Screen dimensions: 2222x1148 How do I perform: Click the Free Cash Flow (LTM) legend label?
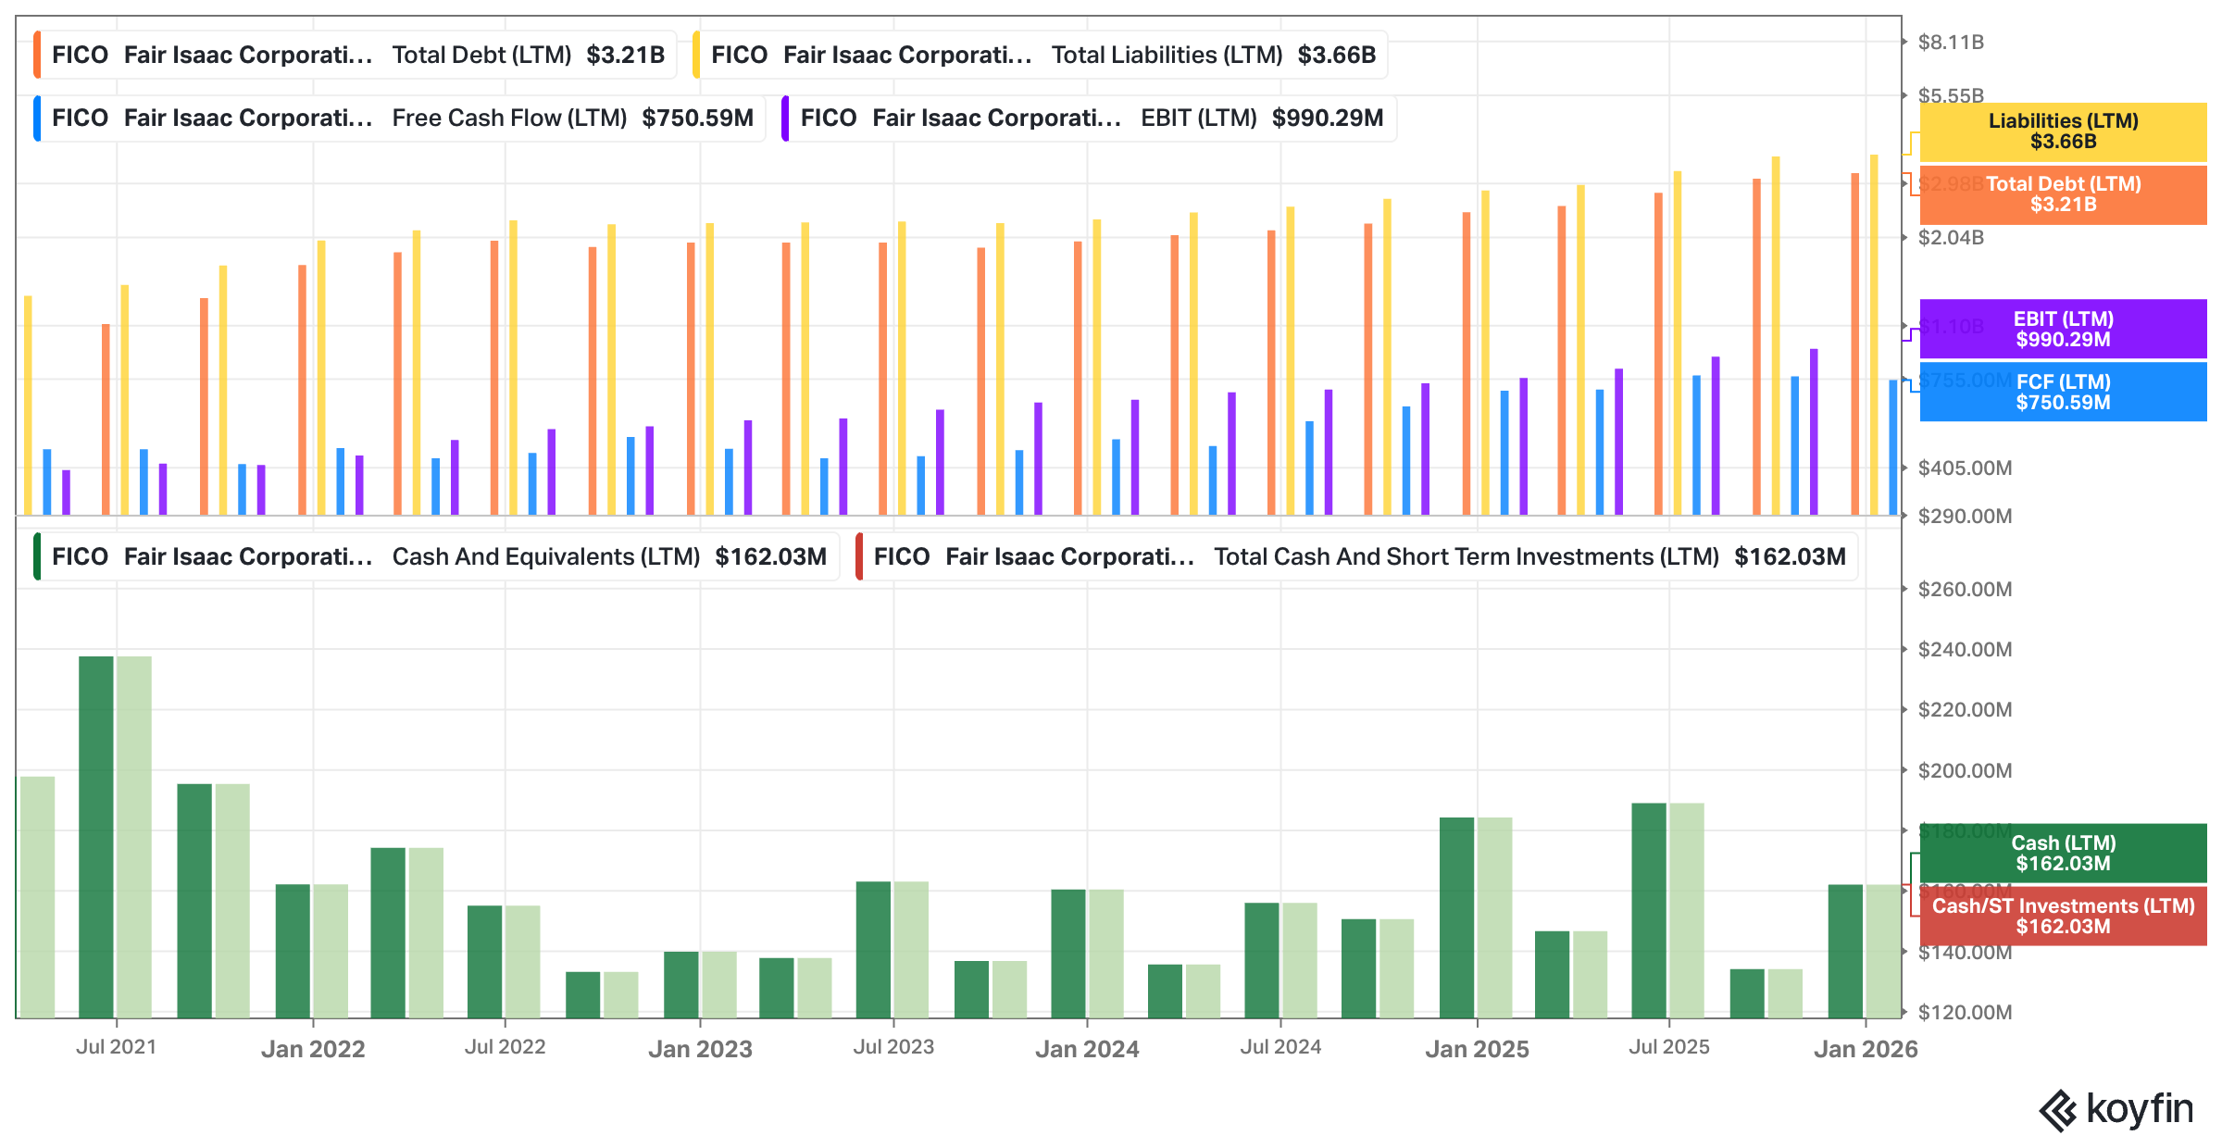click(x=509, y=118)
